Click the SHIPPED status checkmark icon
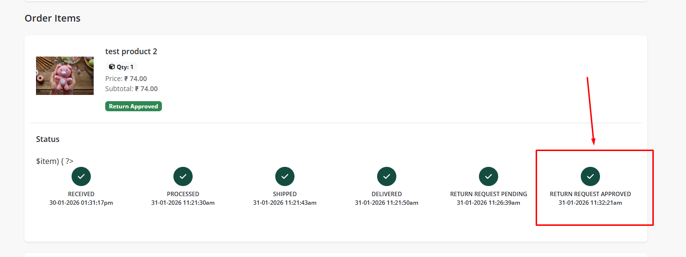686x257 pixels. pos(285,176)
